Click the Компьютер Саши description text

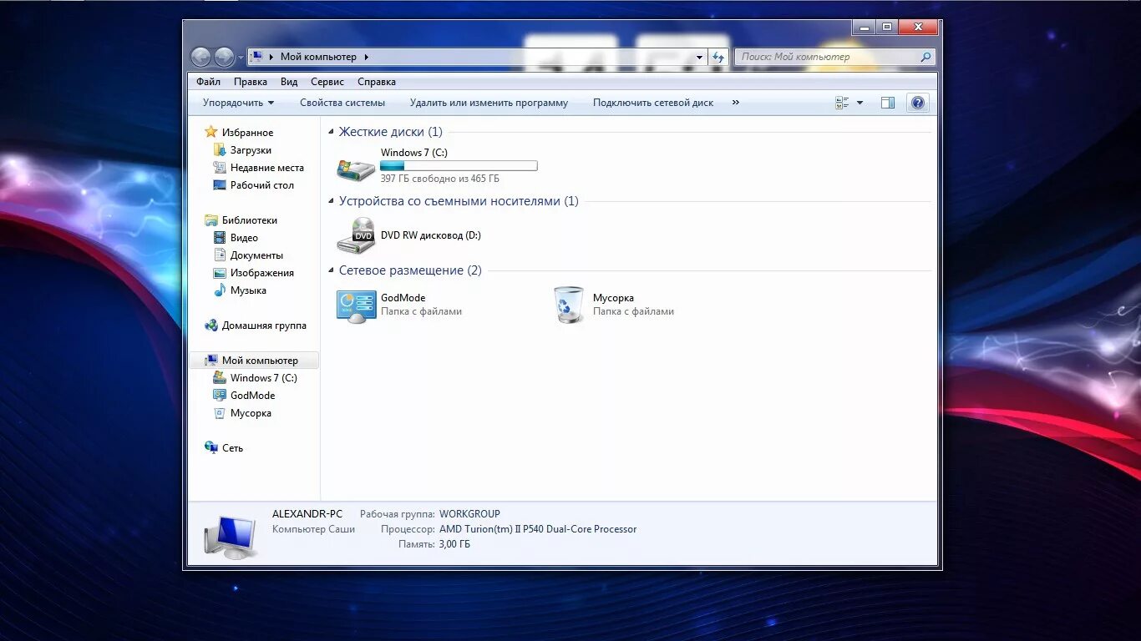[313, 529]
